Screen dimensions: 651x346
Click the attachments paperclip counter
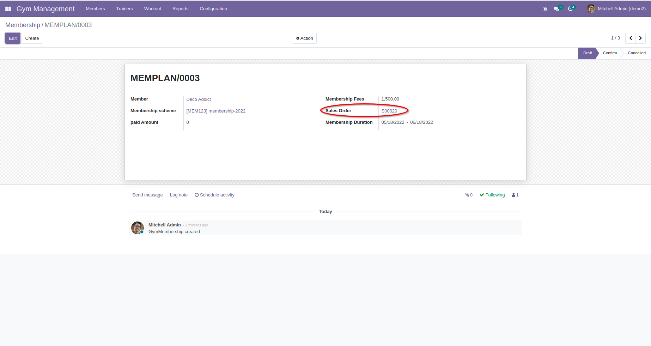click(x=469, y=195)
